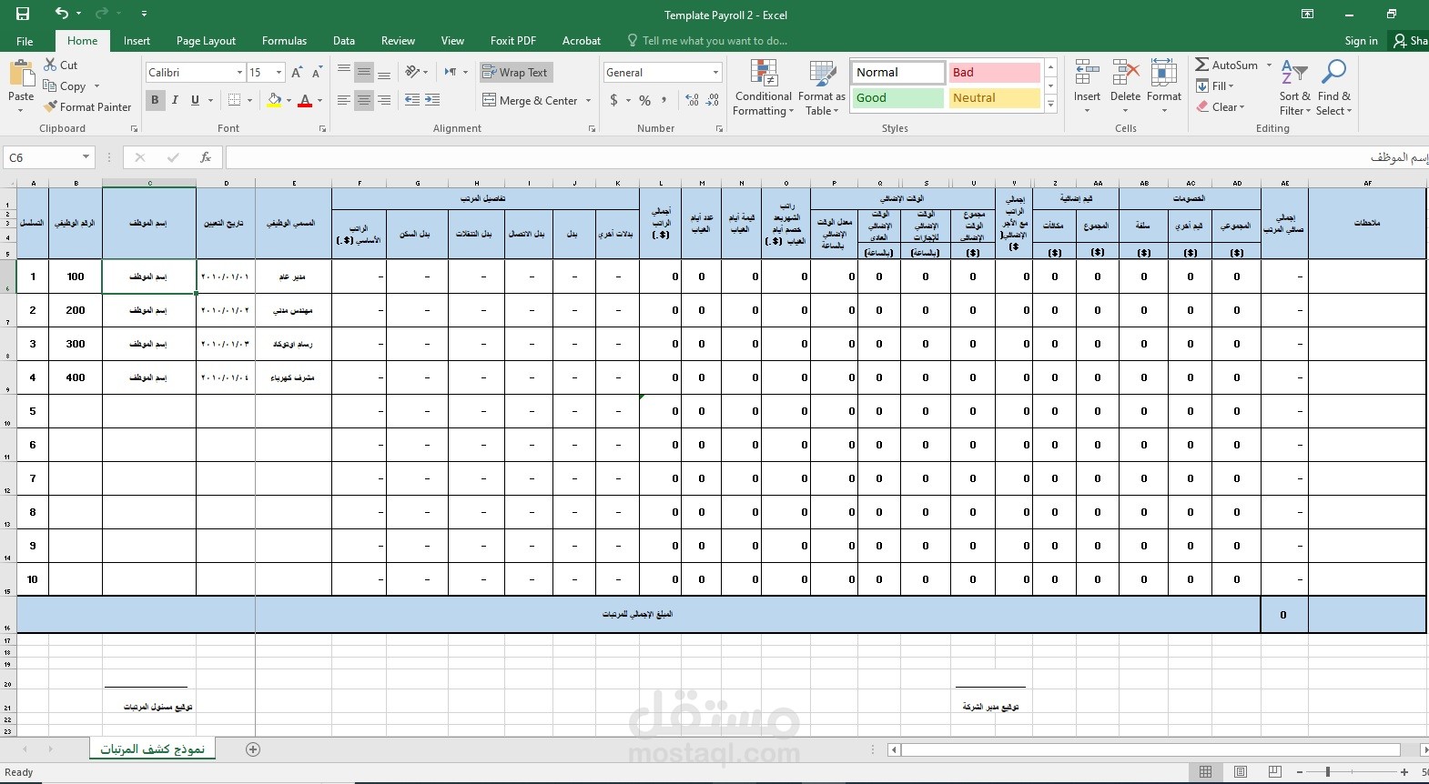The width and height of the screenshot is (1429, 784).
Task: Open Conditional Formatting
Action: pos(763,88)
